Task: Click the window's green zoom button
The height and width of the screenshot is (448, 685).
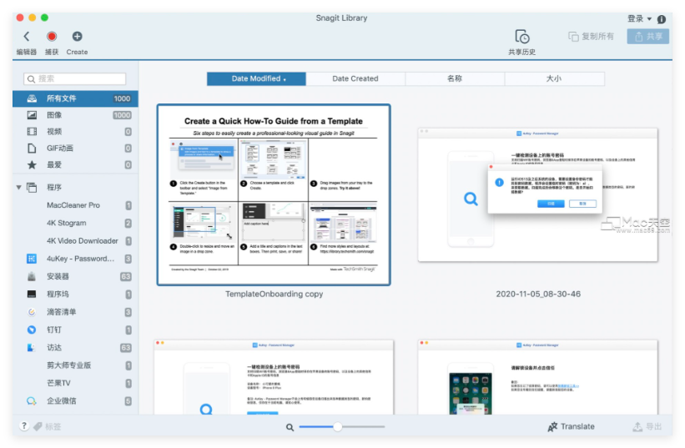Action: (44, 18)
